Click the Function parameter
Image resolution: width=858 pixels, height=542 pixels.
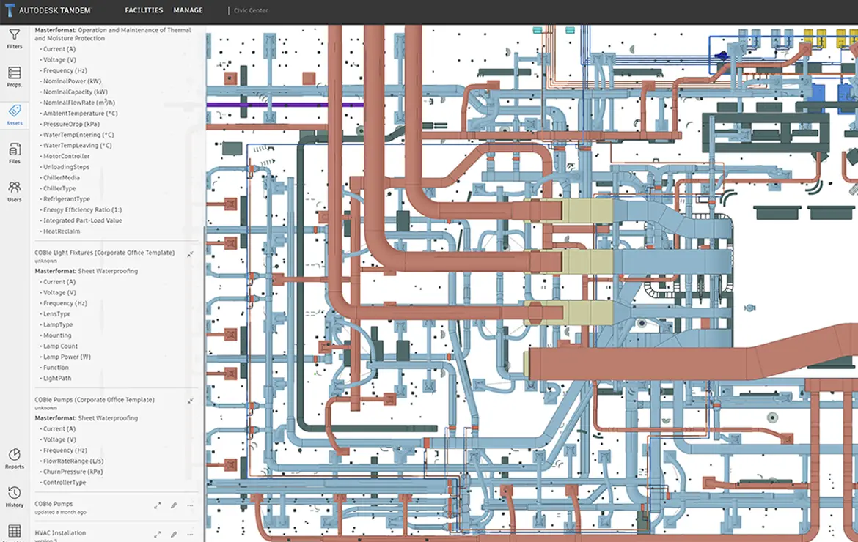tap(56, 367)
